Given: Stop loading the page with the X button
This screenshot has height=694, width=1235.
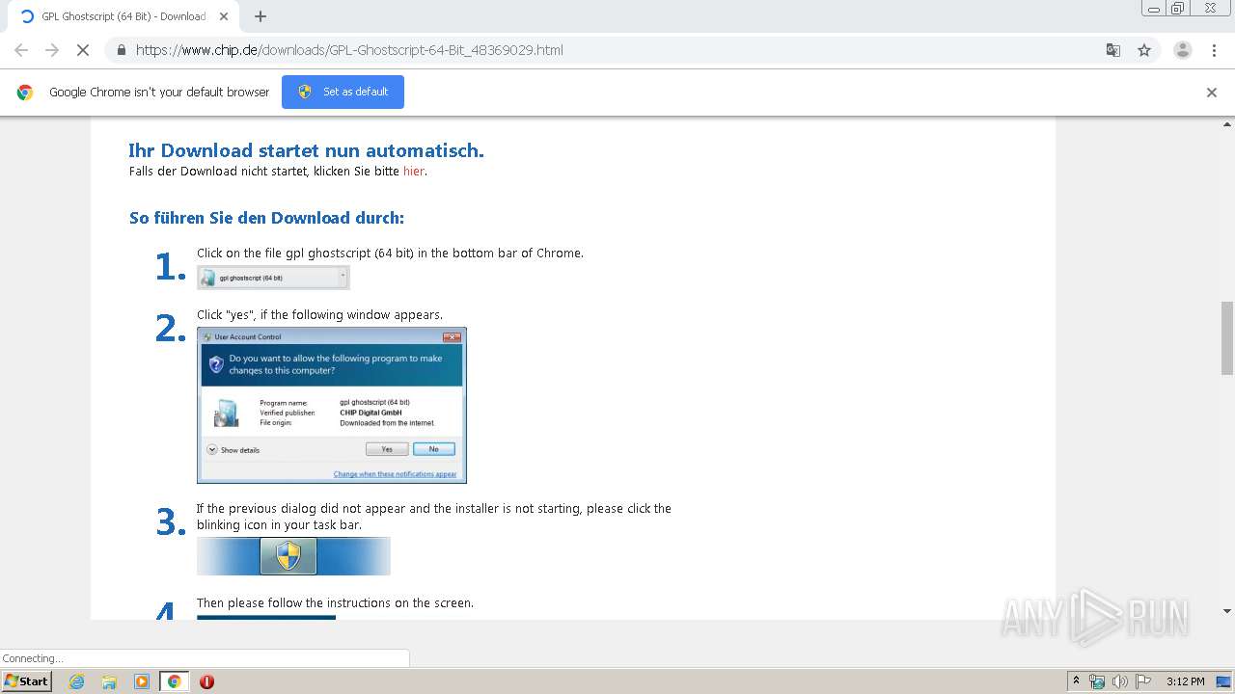Looking at the screenshot, I should [x=83, y=50].
